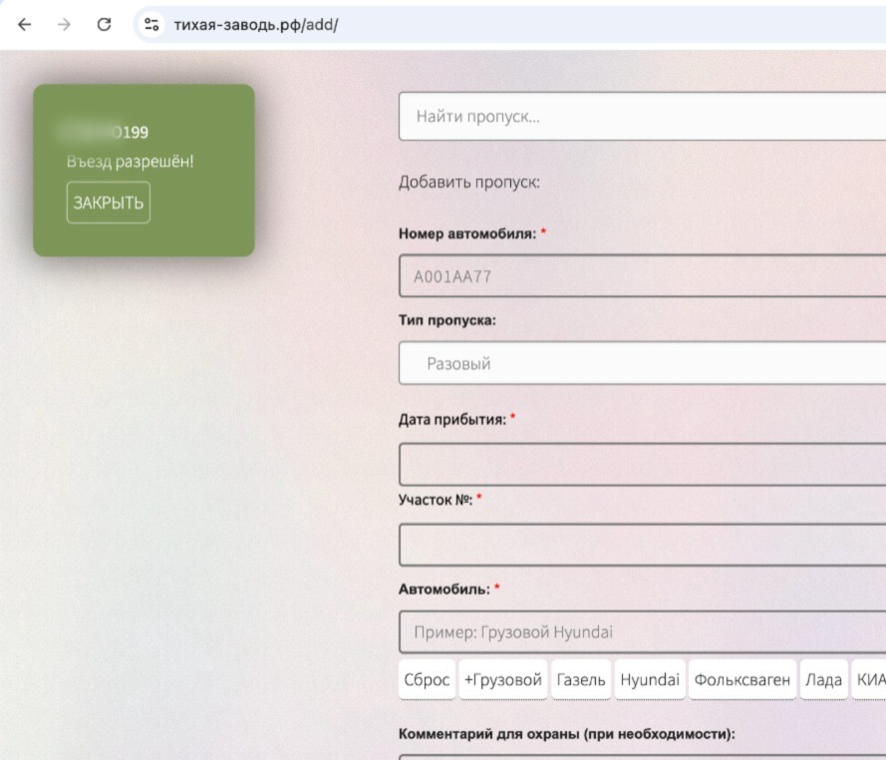This screenshot has height=760, width=886.
Task: Click the Въезд разрешён! message text
Action: tap(130, 162)
